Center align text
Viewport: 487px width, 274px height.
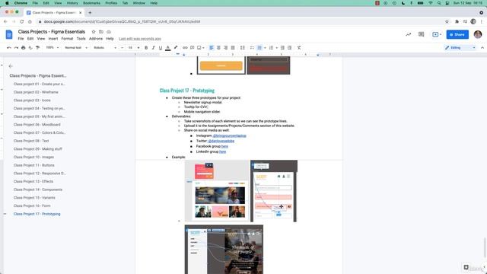pyautogui.click(x=218, y=48)
